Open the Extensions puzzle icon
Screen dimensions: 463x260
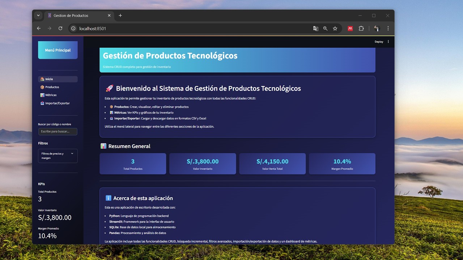click(x=361, y=29)
